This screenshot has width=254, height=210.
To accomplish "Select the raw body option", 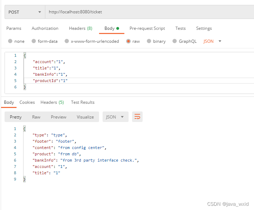I will [133, 41].
